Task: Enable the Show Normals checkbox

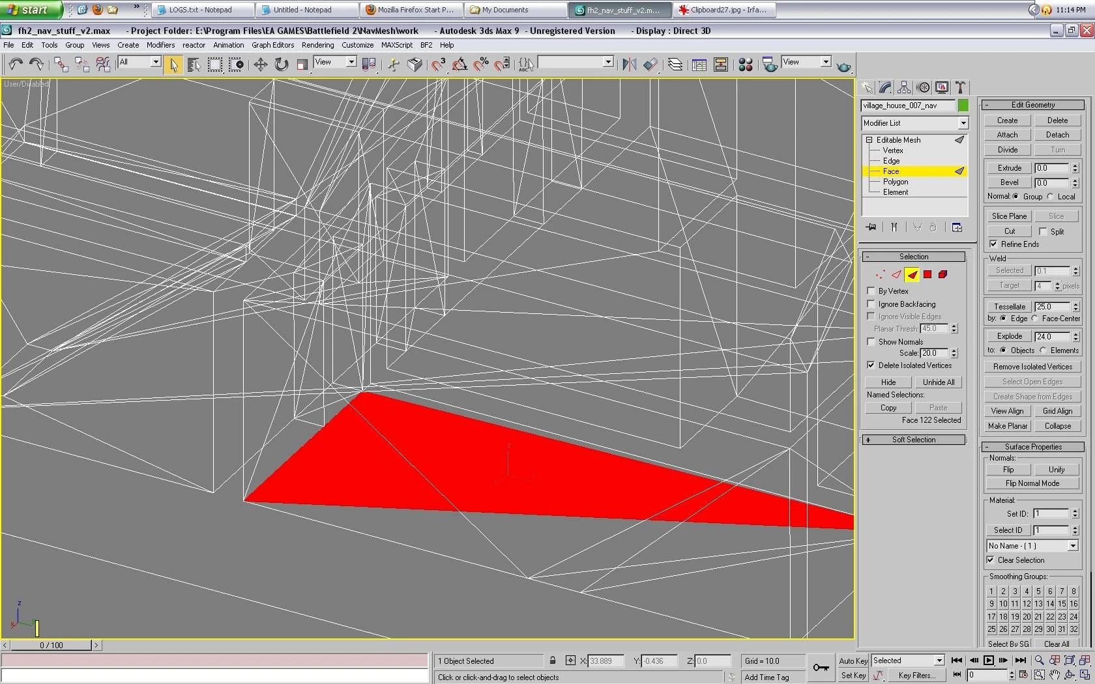Action: point(871,342)
